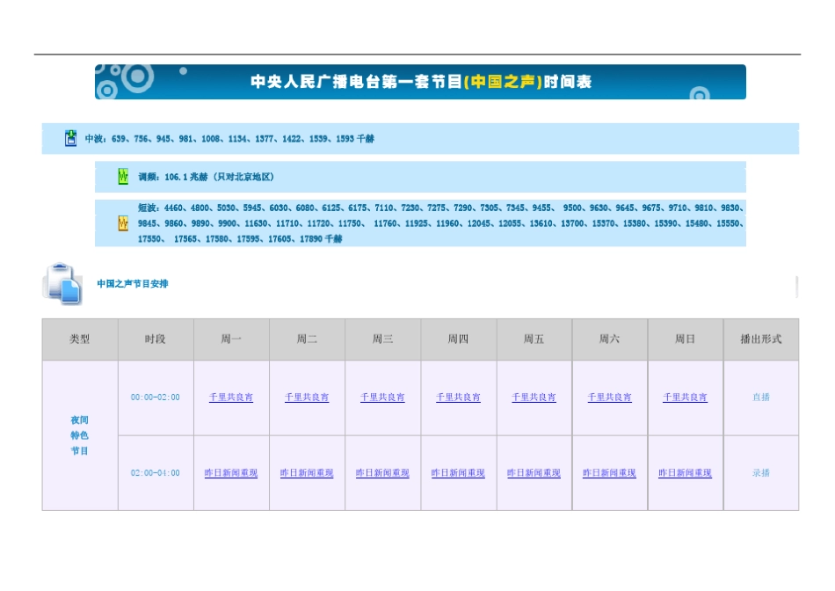Viewport: 835px width, 591px height.
Task: Select the 播出形式 column header
Action: [x=760, y=339]
